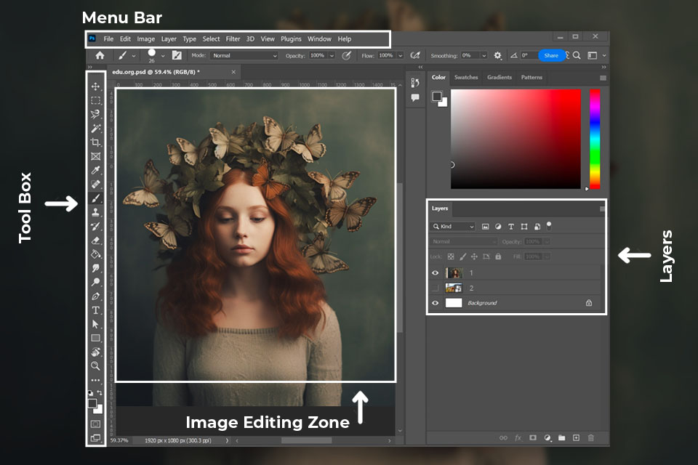Toggle the type layers filter
The width and height of the screenshot is (698, 465).
pos(511,227)
